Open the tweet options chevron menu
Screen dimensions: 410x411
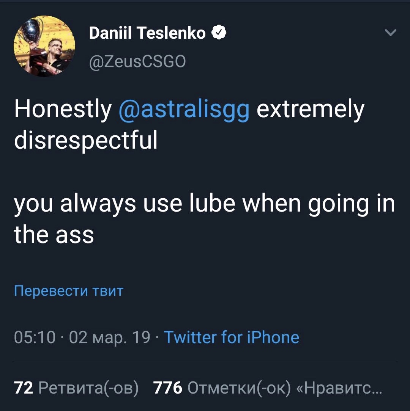tap(390, 33)
